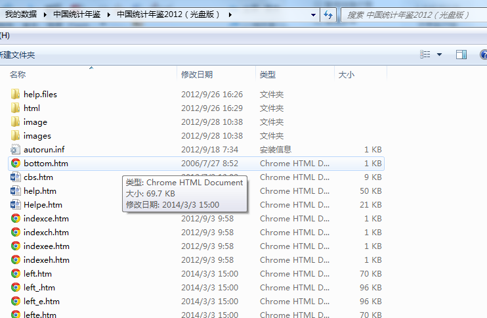The width and height of the screenshot is (487, 318).
Task: Select the file name images
Action: (x=37, y=136)
